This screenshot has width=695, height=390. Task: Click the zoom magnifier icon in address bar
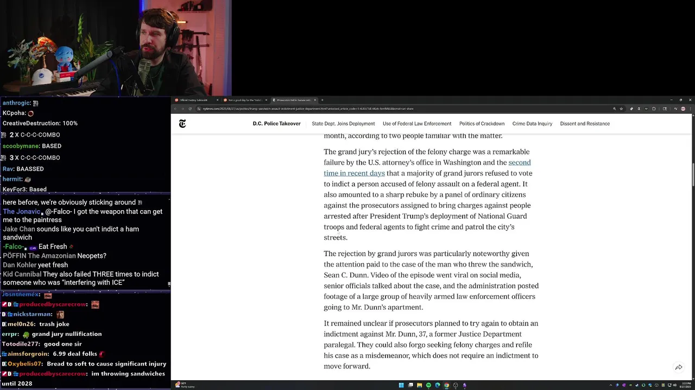[x=615, y=109]
